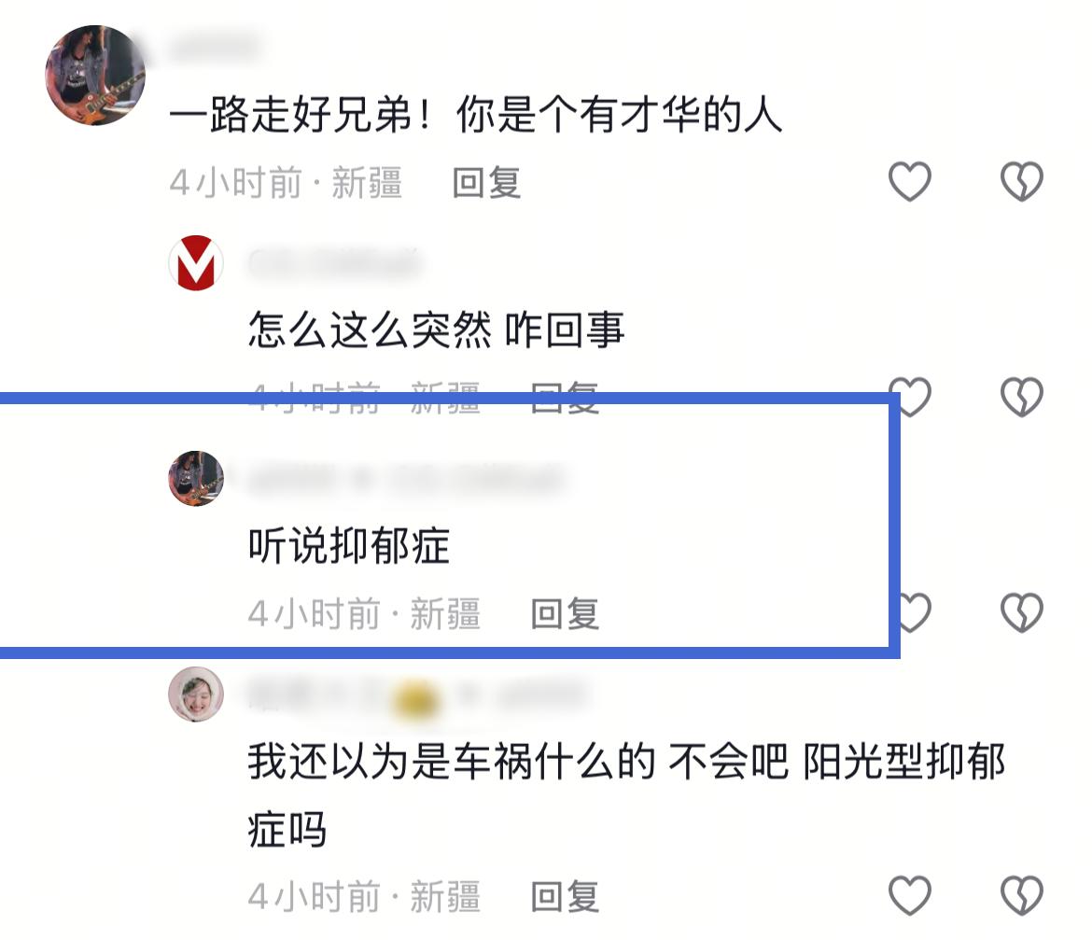The height and width of the screenshot is (940, 1092).
Task: Open the red M logo avatar
Action: point(196,262)
